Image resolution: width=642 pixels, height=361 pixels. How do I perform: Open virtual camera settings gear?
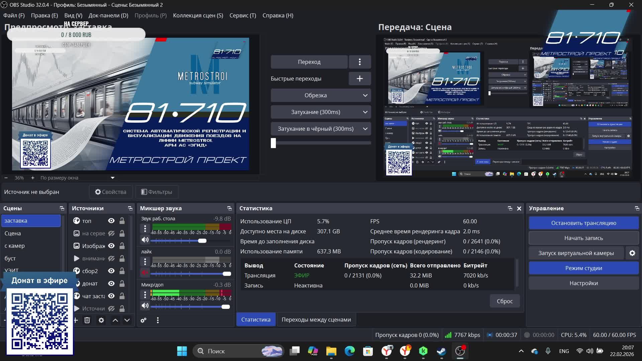point(632,253)
